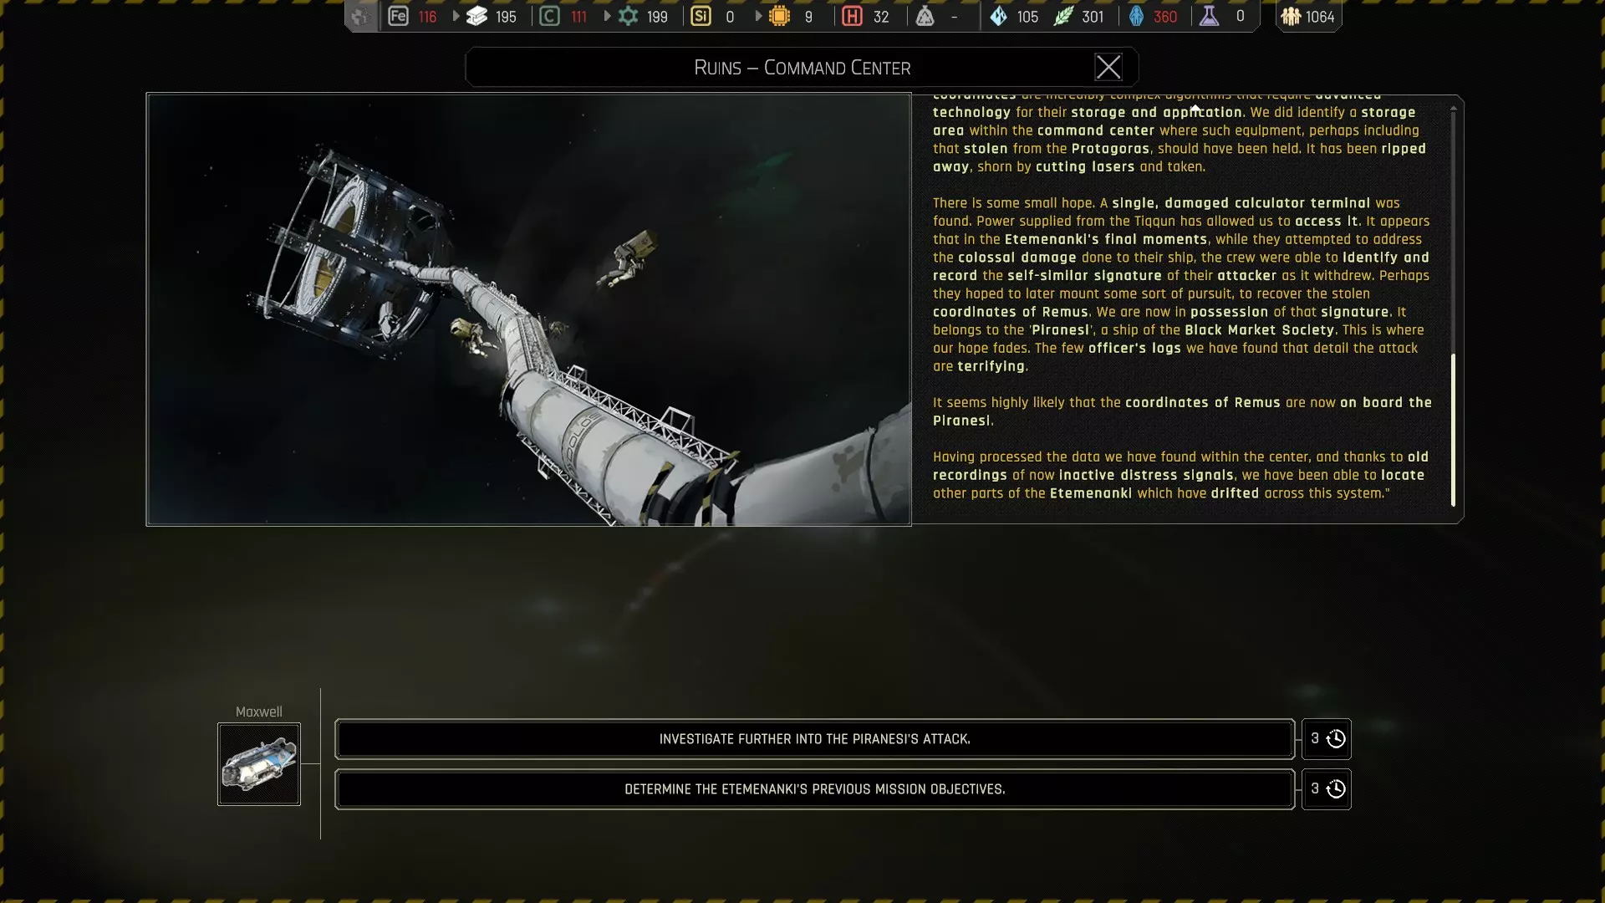Click the water crystal resource icon
The width and height of the screenshot is (1605, 903).
999,16
